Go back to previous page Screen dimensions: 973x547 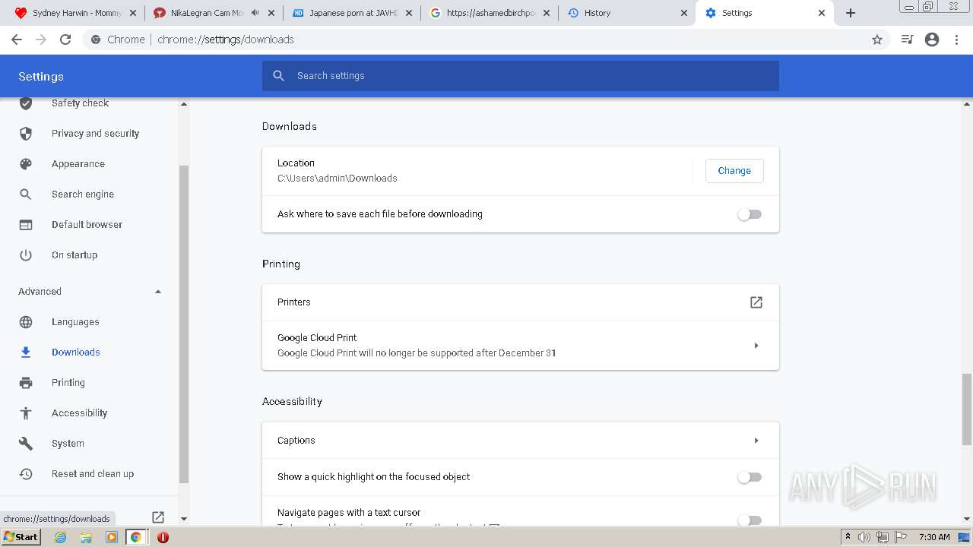coord(17,40)
